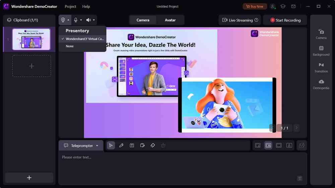
Task: Choose screen-only layout
Action: 279,145
